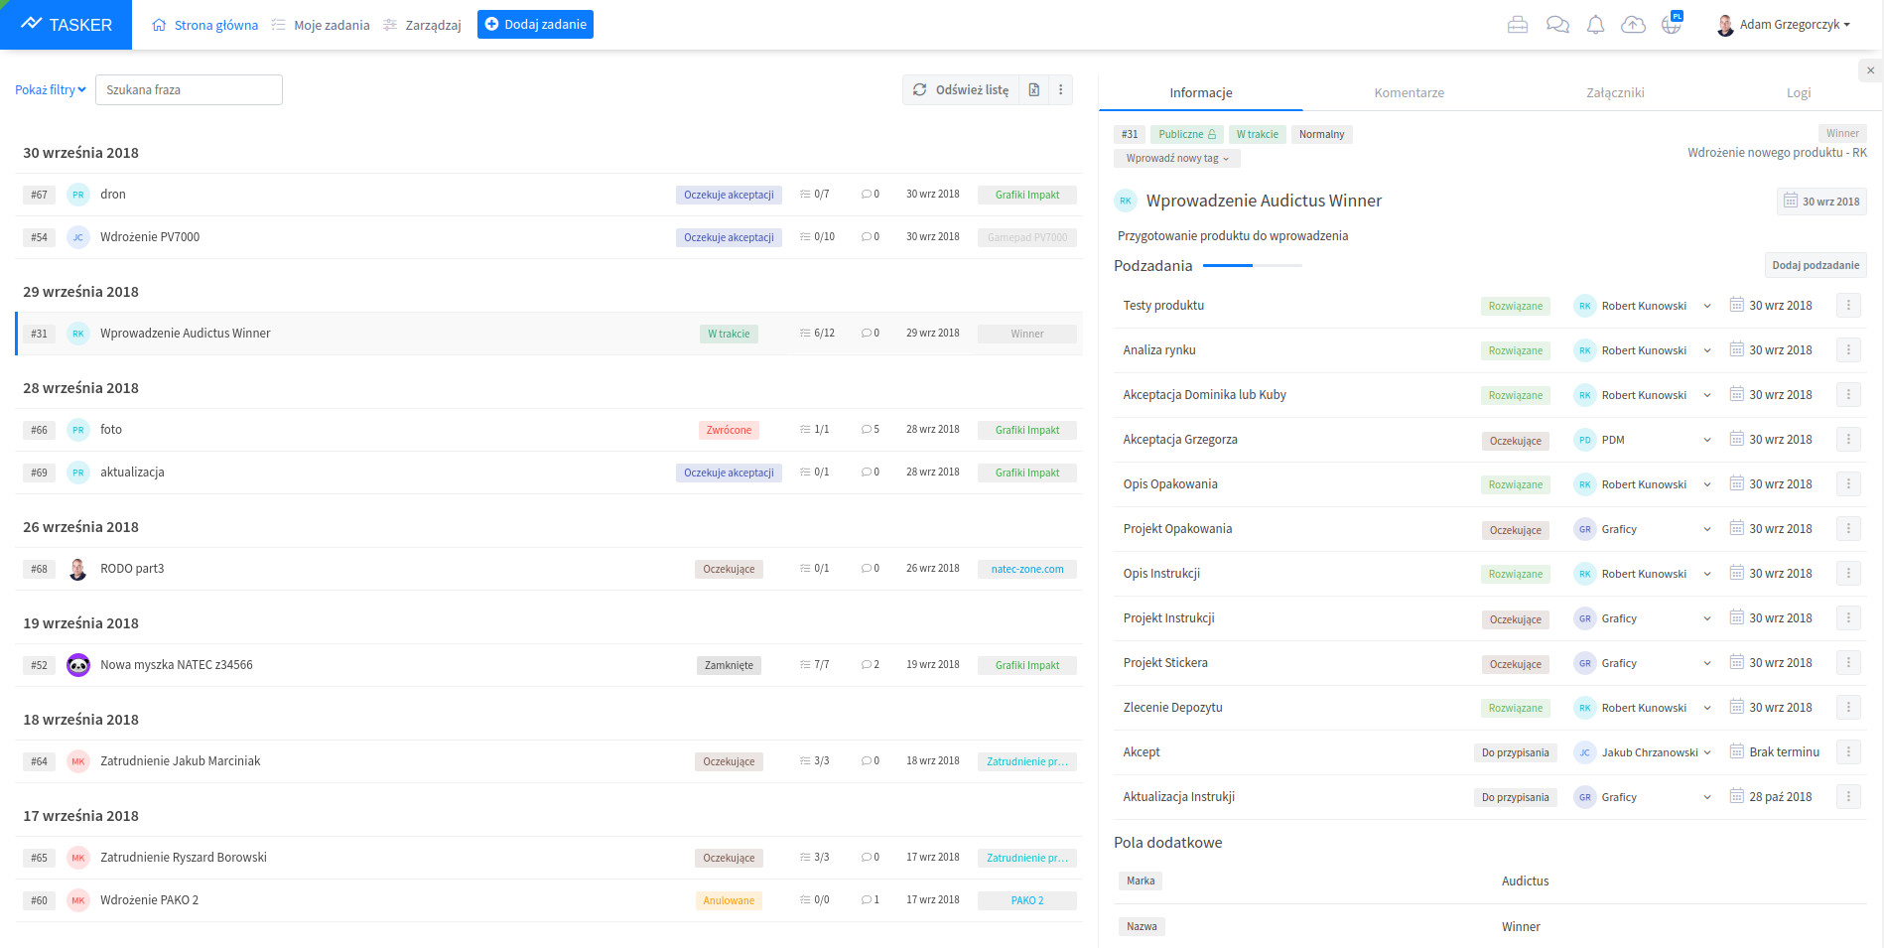
Task: Click Publiczne visibility tag
Action: [x=1187, y=135]
